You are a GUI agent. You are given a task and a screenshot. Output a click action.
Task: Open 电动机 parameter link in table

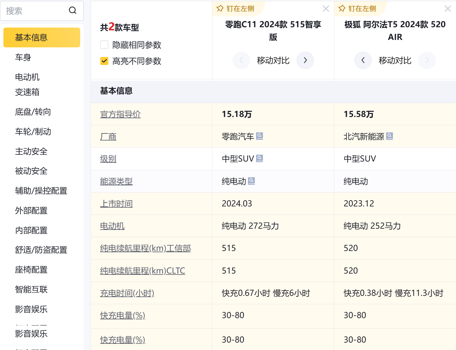pyautogui.click(x=112, y=226)
